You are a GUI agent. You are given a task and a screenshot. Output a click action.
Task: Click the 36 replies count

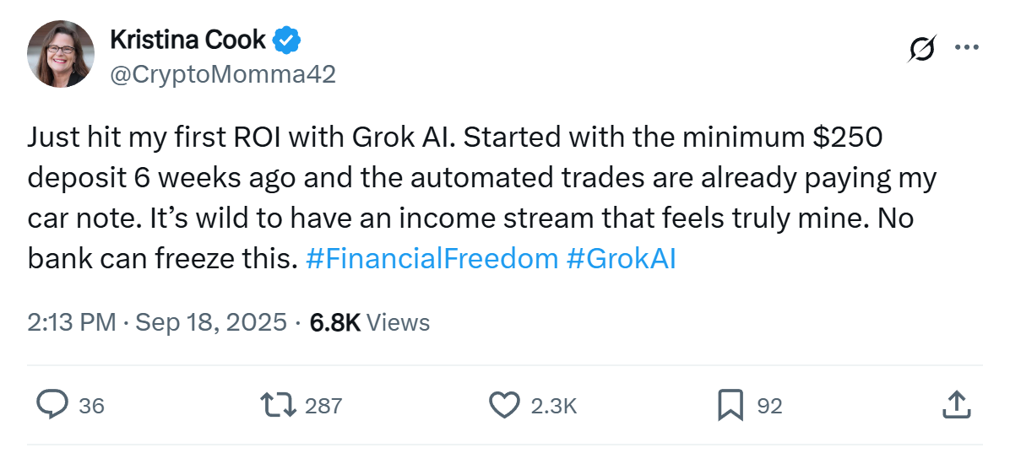91,406
